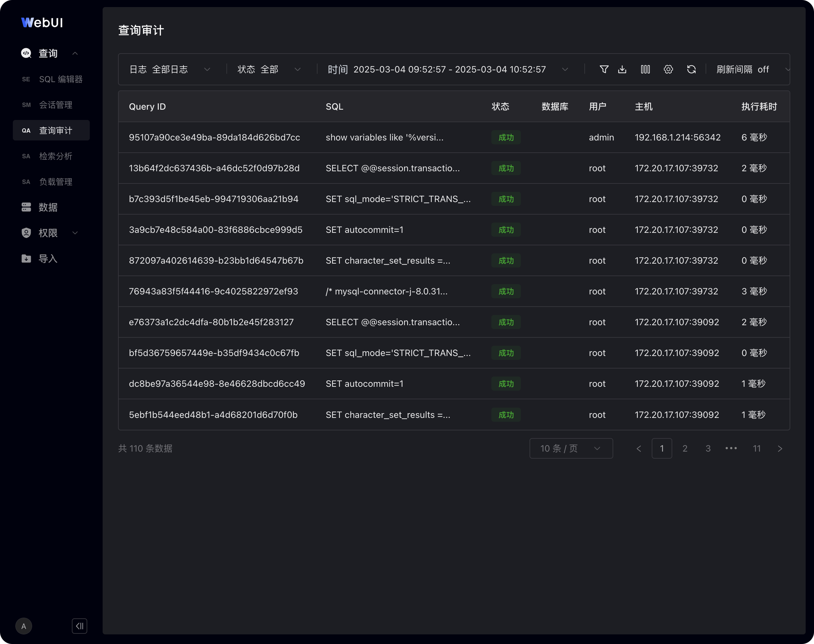Screen dimensions: 814x644
Task: Open SQL 编辑器 in sidebar
Action: click(51, 79)
